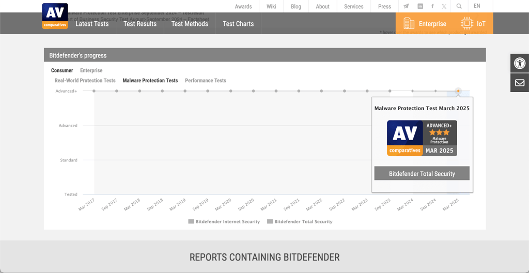Go to the orange IoT section

[473, 23]
